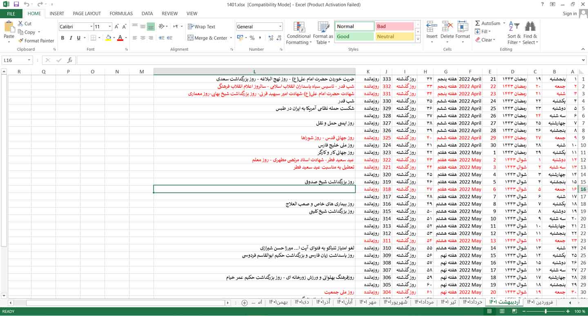
Task: Enable Wrap Text
Action: tap(202, 27)
